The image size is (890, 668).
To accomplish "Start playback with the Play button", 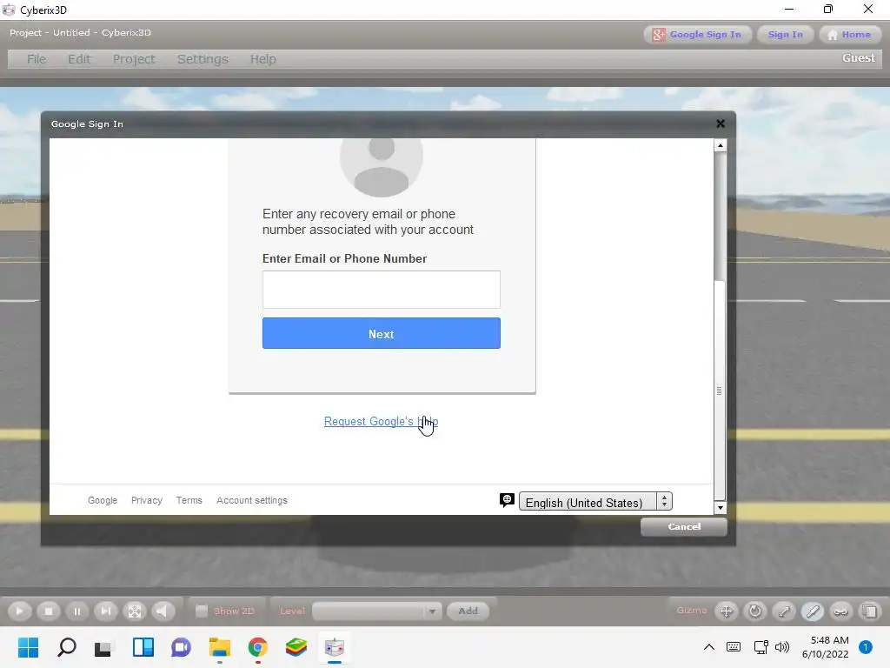I will tap(19, 611).
